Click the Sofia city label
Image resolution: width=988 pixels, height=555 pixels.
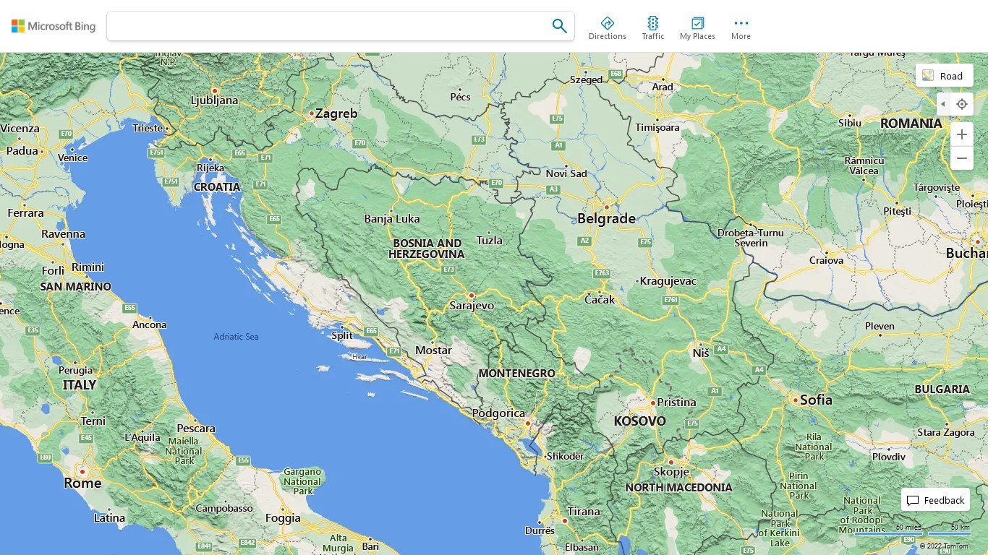[x=816, y=400]
